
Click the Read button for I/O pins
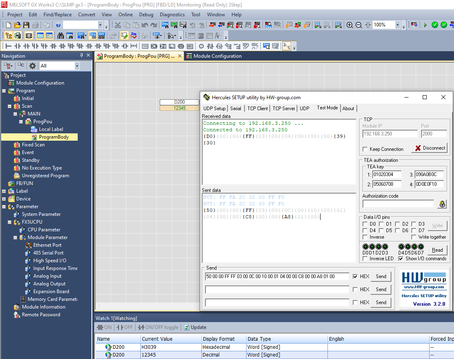(437, 250)
